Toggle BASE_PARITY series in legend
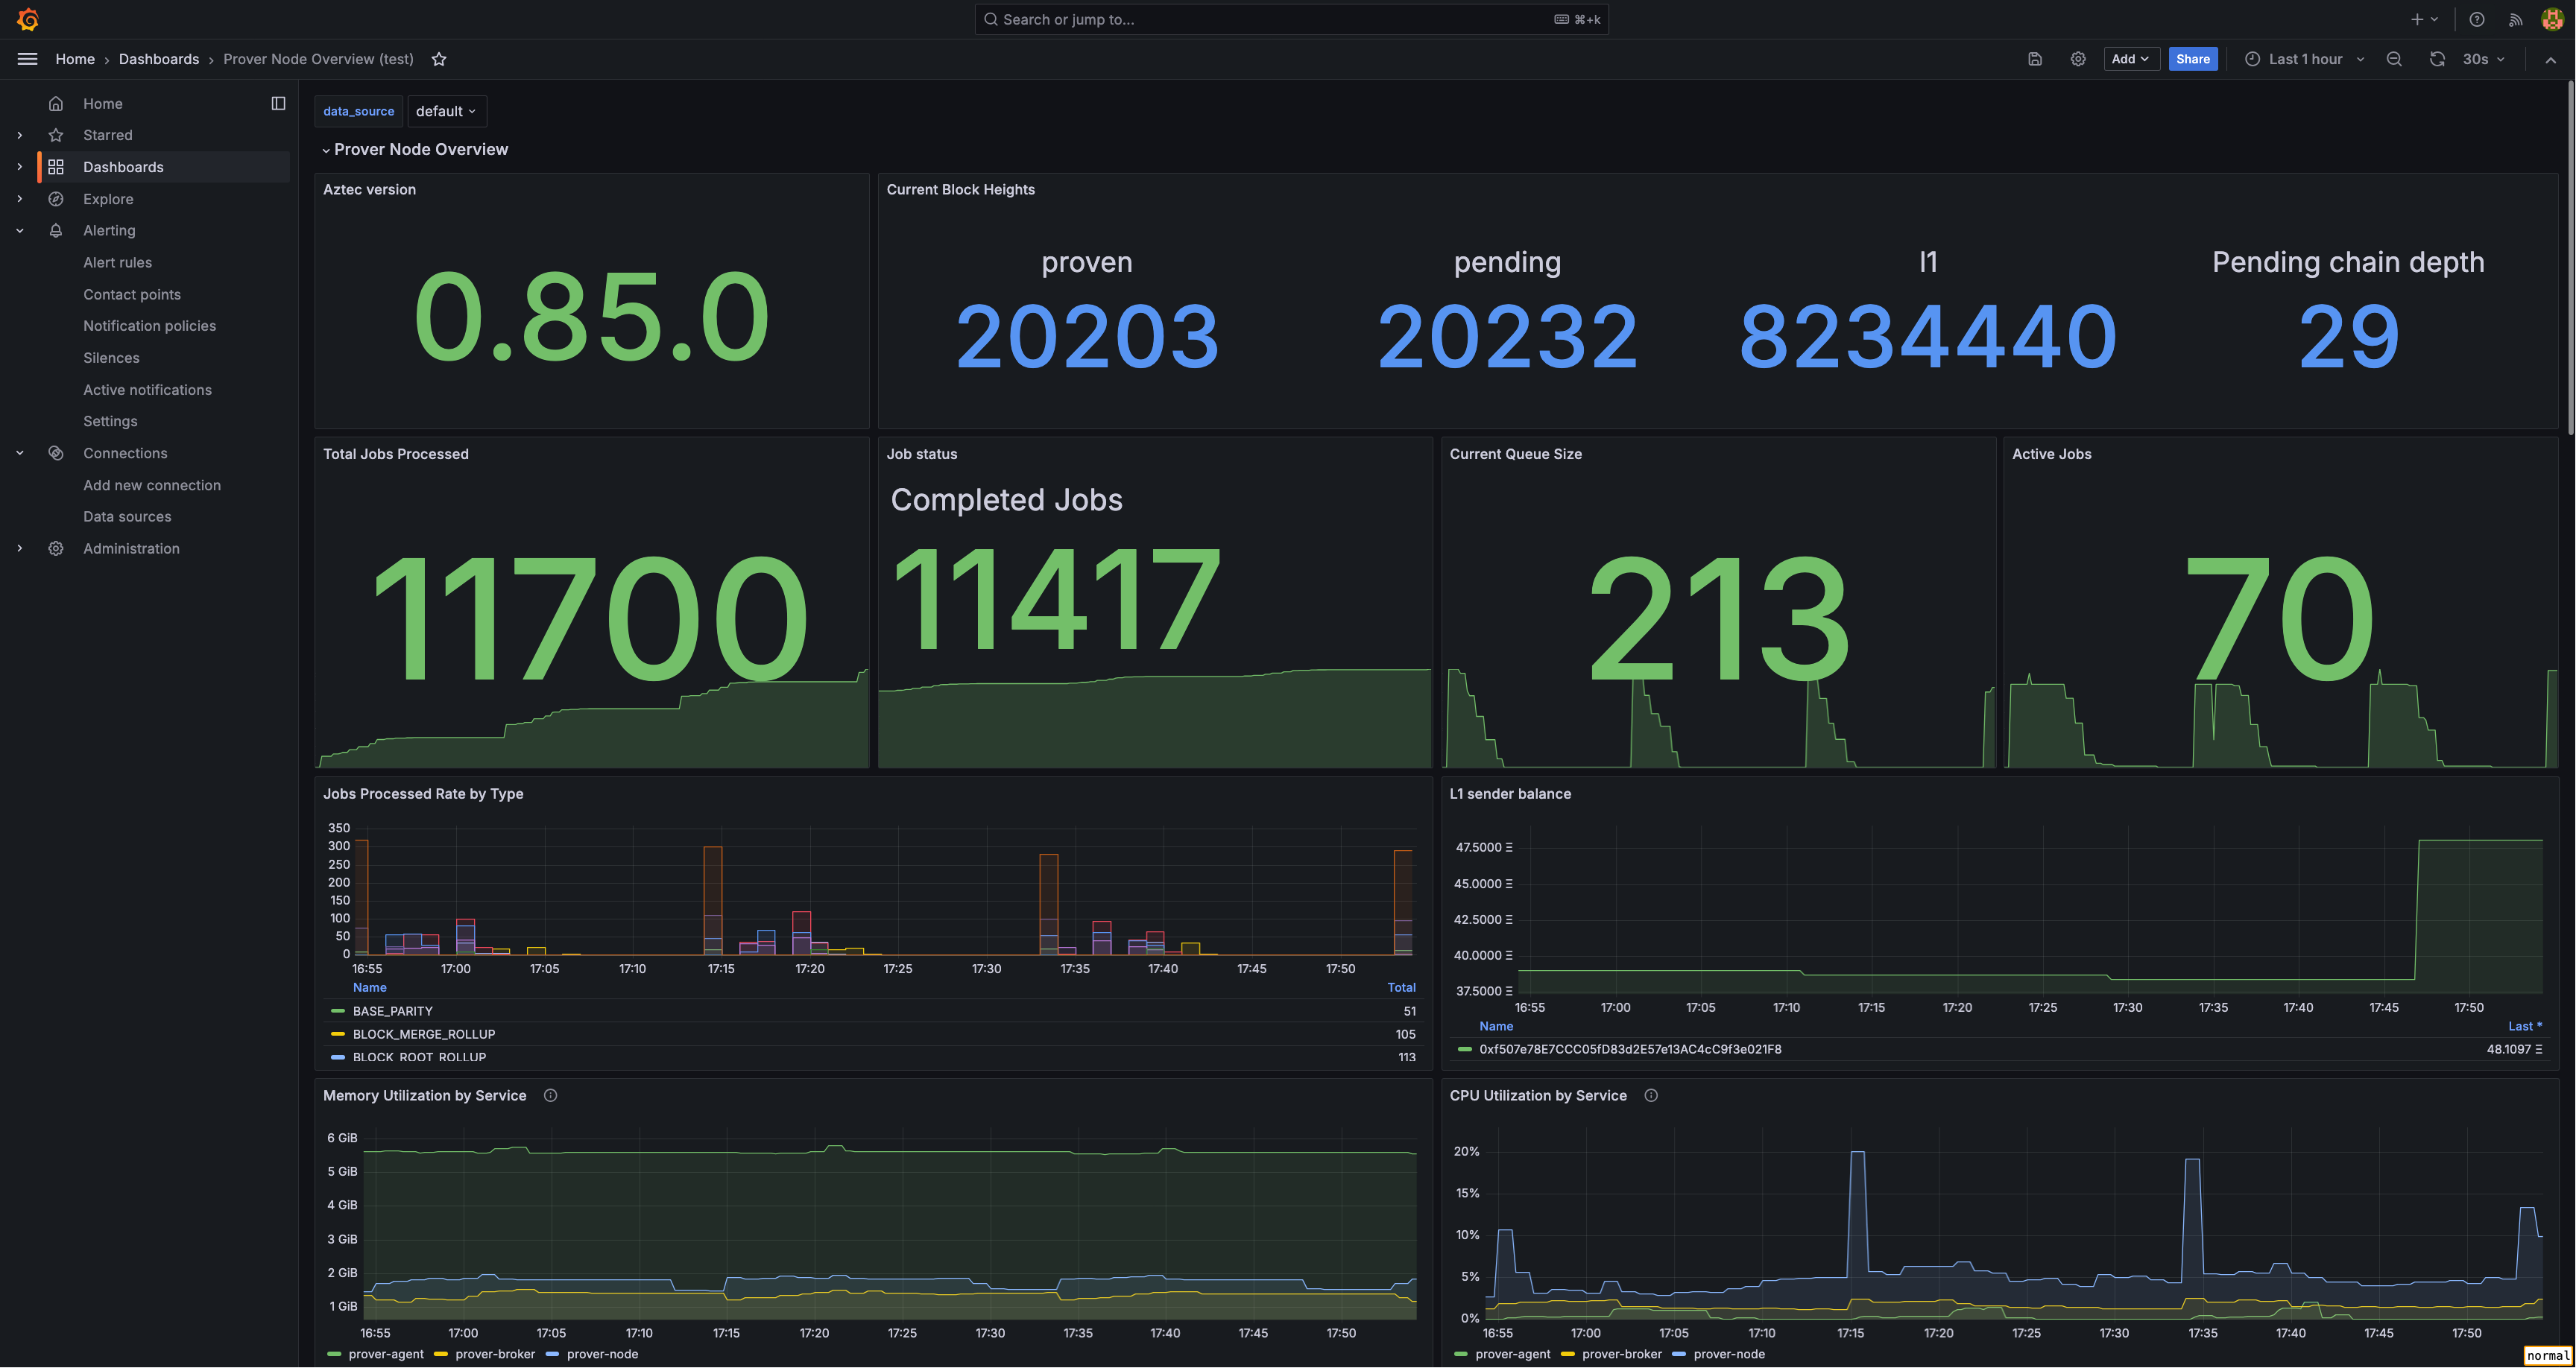The image size is (2576, 1368). pyautogui.click(x=392, y=1011)
